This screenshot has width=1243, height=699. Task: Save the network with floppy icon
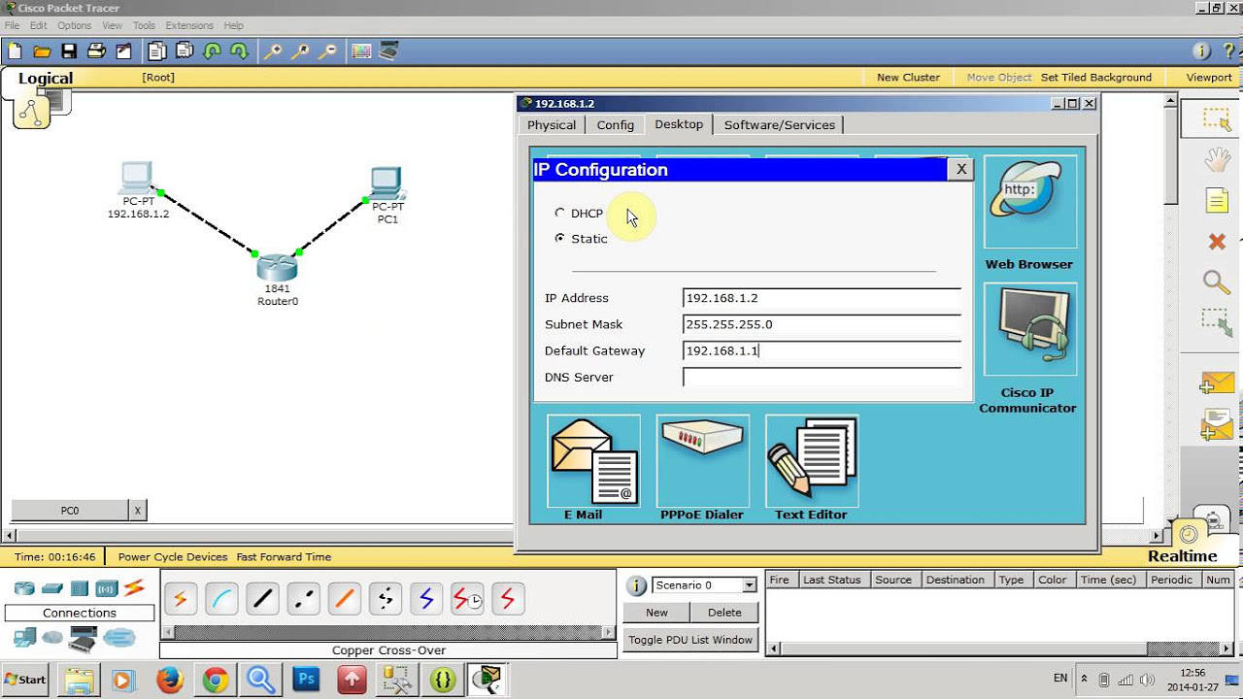click(x=69, y=51)
